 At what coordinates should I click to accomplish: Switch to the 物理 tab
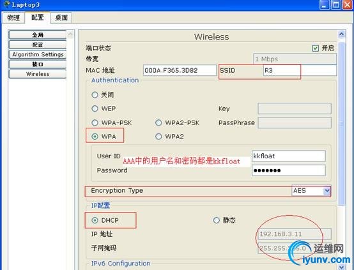click(x=13, y=18)
